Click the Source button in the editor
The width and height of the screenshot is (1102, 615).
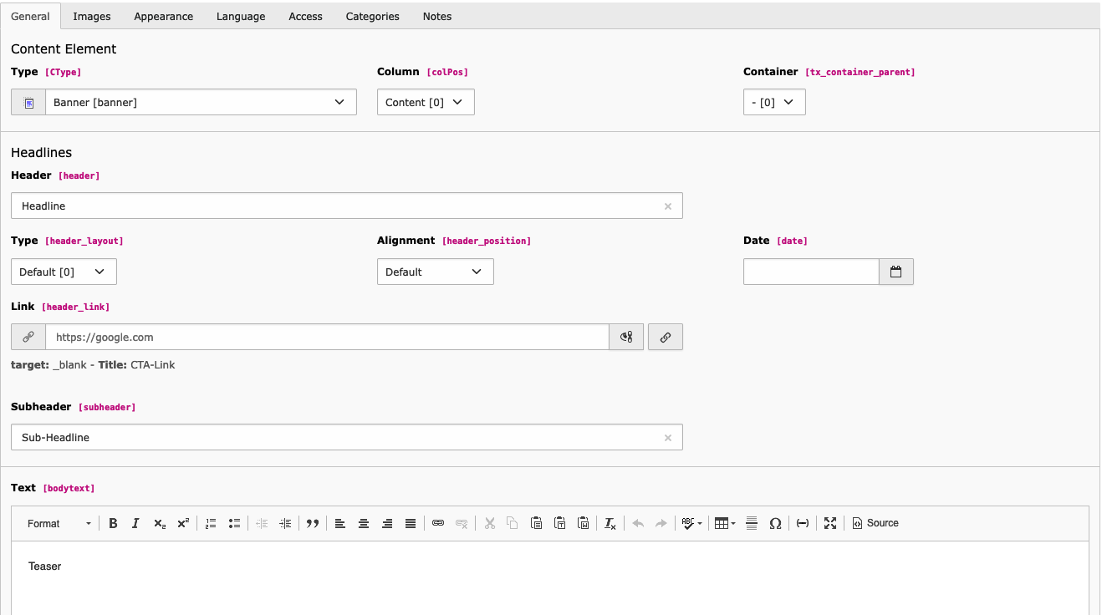(x=875, y=523)
